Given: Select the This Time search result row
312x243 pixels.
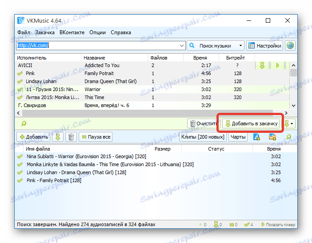Looking at the screenshot, I should tap(152, 97).
